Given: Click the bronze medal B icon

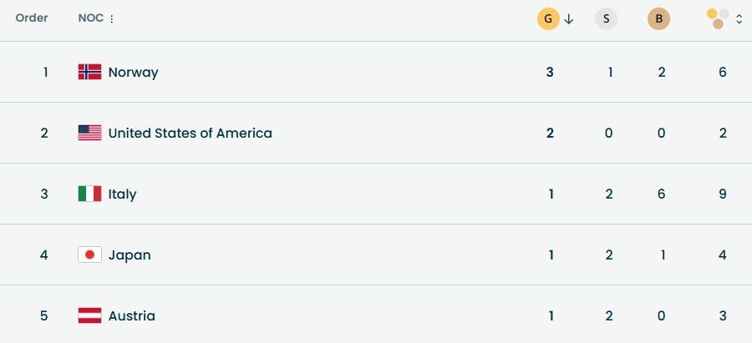Looking at the screenshot, I should 658,18.
